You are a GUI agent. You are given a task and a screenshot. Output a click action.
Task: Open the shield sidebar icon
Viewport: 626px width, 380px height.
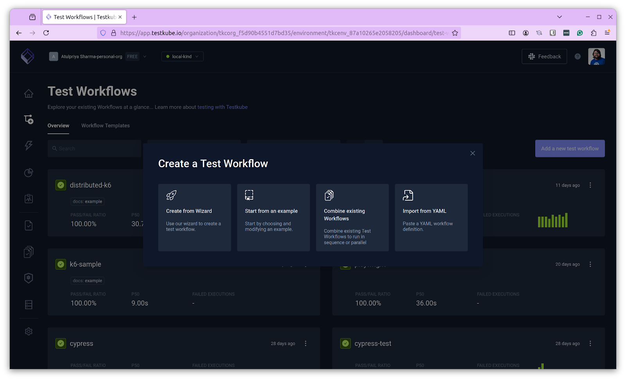coord(29,278)
